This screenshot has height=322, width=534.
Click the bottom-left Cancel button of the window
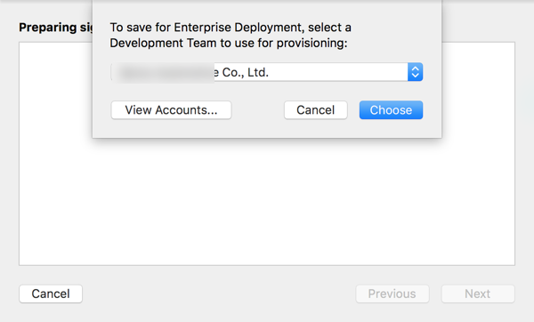pos(51,294)
